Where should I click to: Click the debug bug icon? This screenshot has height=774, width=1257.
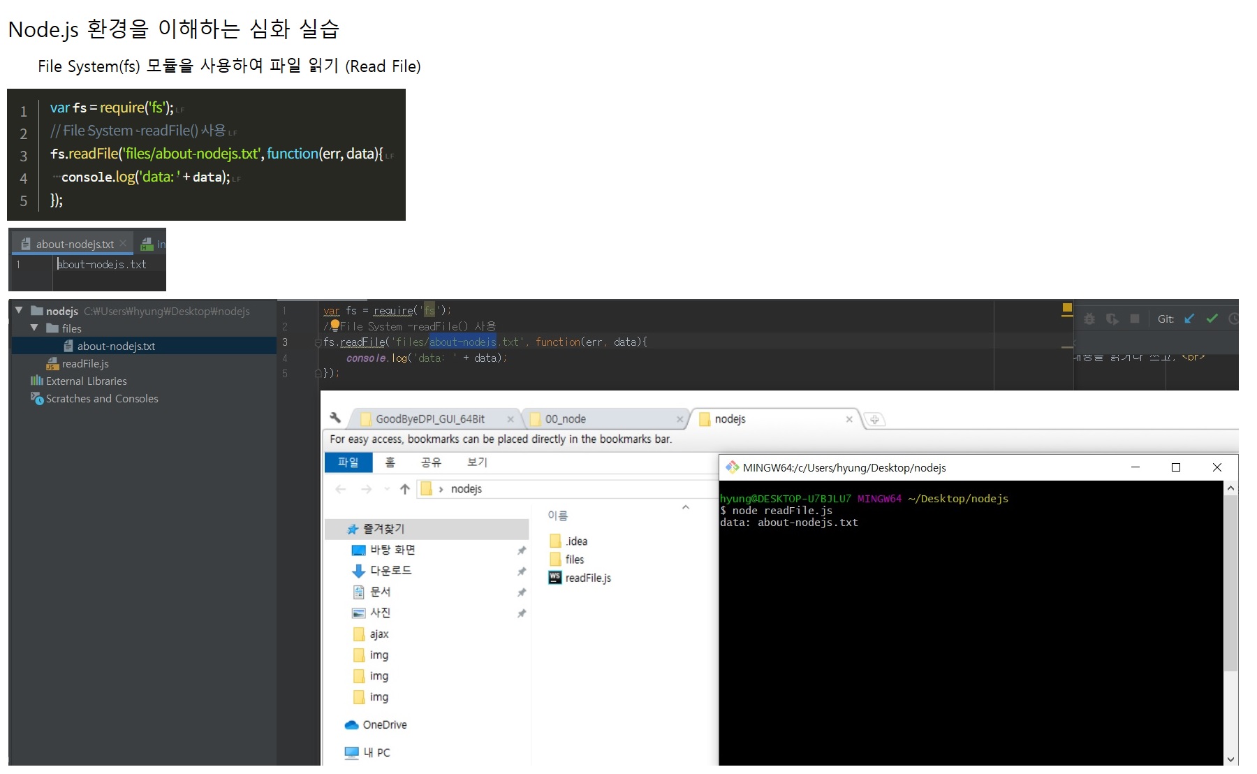(x=1089, y=319)
